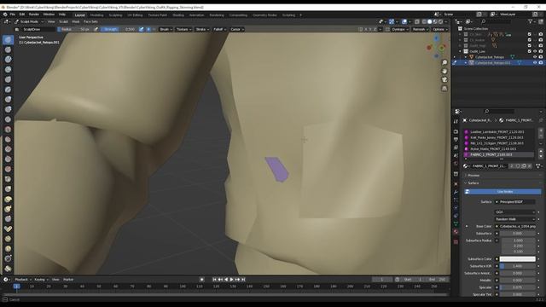546x307 pixels.
Task: Click the Options button in viewport header
Action: [439, 29]
